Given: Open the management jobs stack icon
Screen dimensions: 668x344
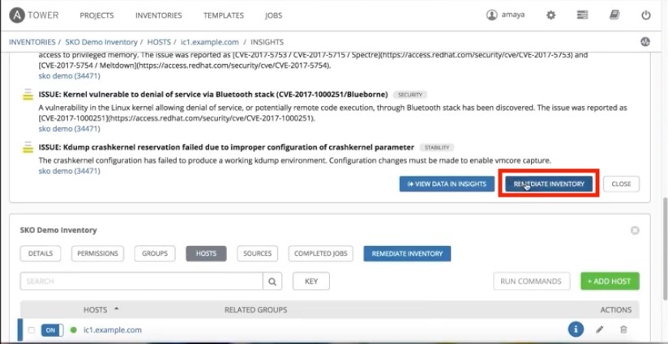Looking at the screenshot, I should pos(582,15).
